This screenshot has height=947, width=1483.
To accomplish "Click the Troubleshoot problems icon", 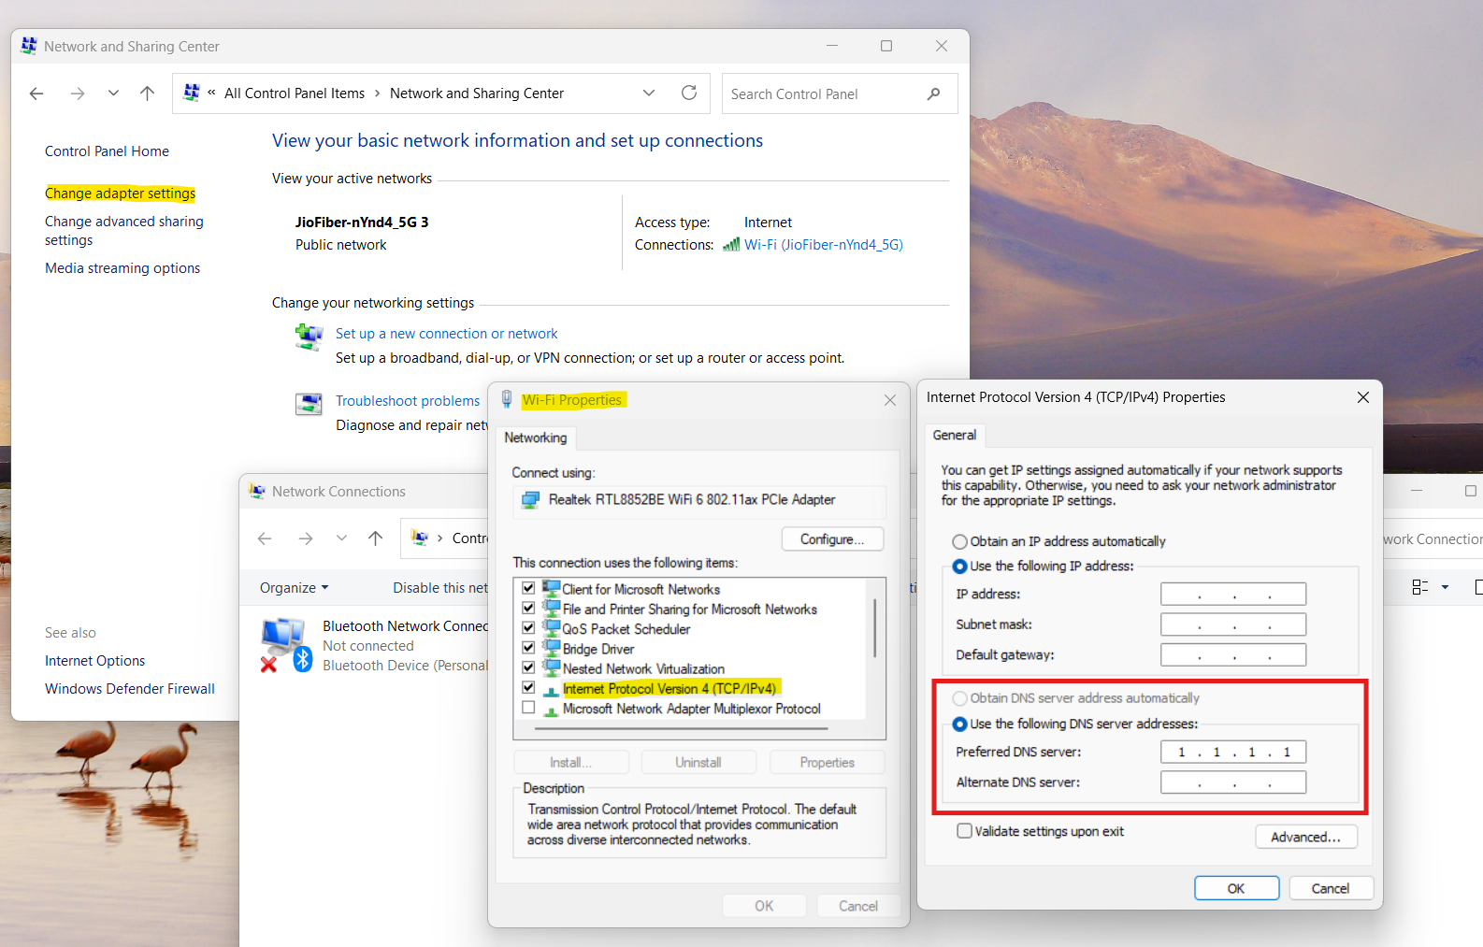I will (x=309, y=404).
